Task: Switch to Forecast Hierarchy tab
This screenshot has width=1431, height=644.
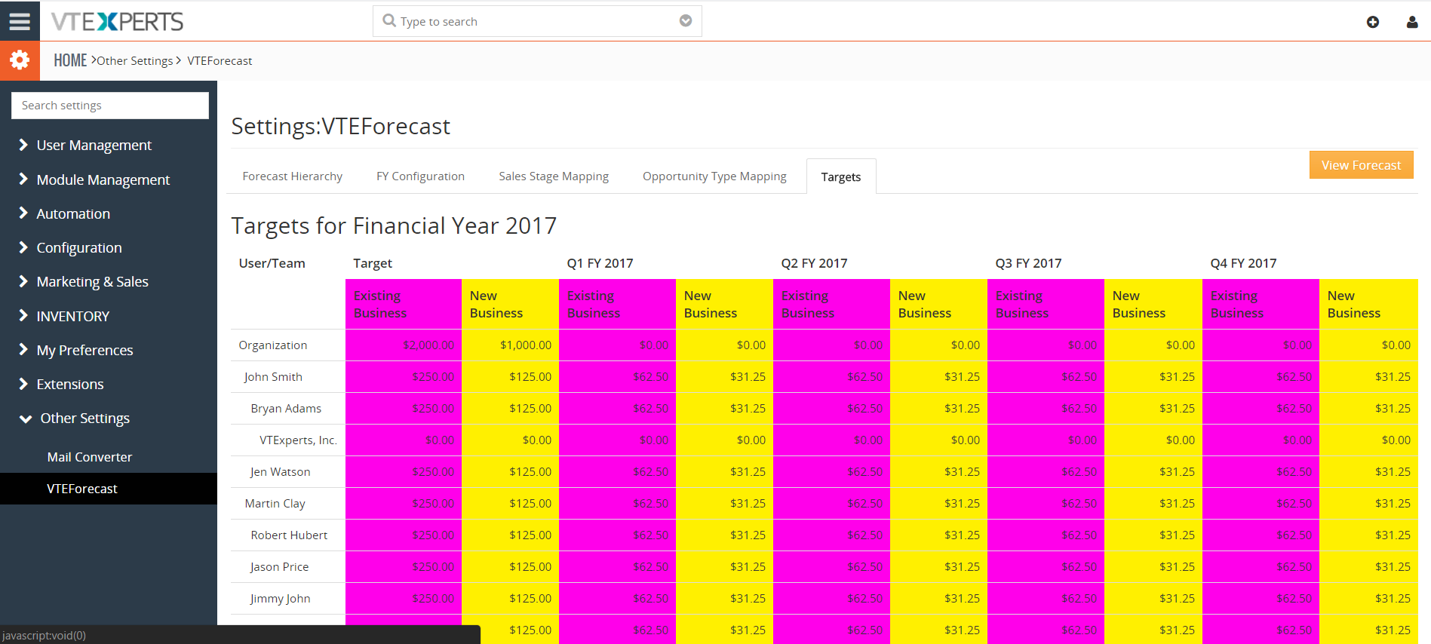Action: tap(292, 176)
